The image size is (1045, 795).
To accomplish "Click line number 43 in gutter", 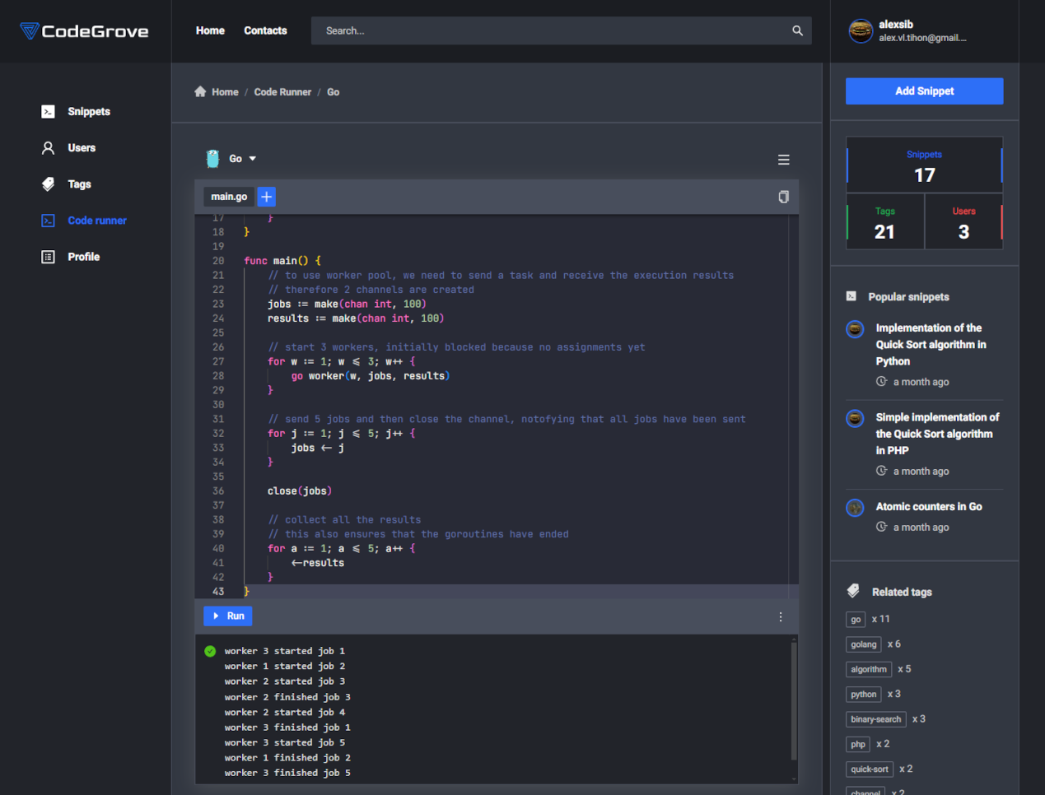I will pos(218,592).
